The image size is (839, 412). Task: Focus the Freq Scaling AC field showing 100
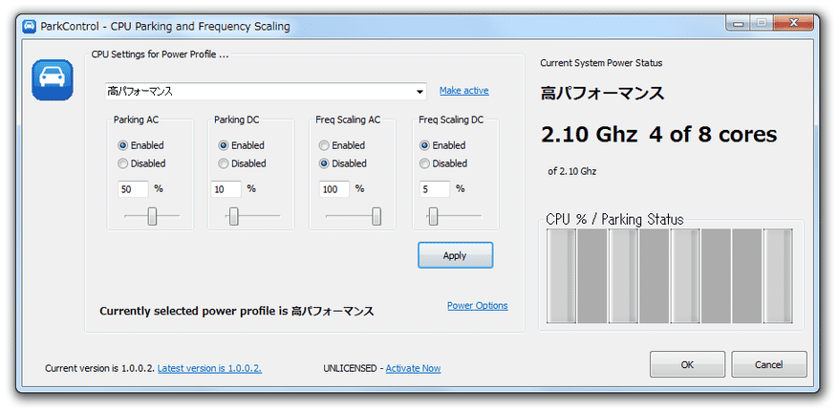pos(334,189)
